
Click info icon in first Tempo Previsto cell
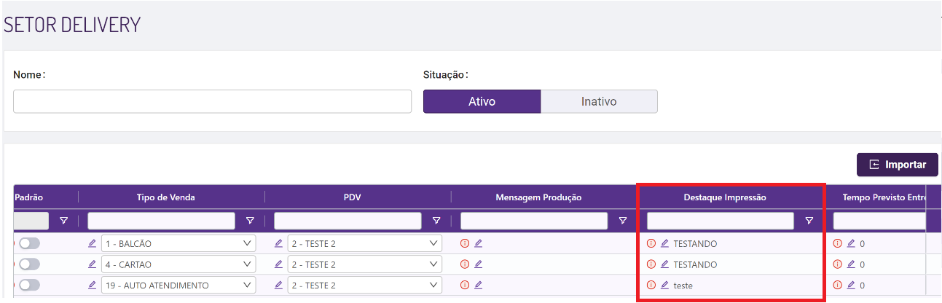point(838,243)
